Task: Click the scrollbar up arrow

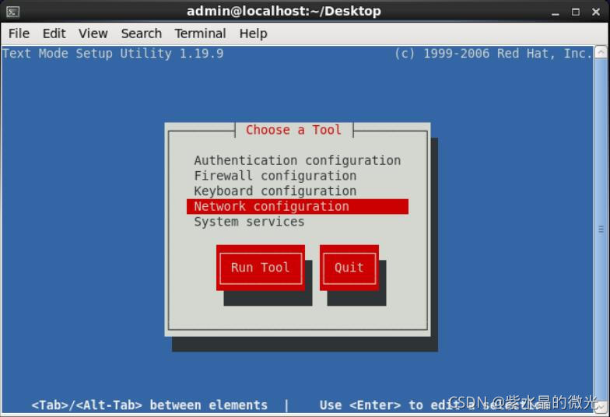Action: pyautogui.click(x=601, y=52)
